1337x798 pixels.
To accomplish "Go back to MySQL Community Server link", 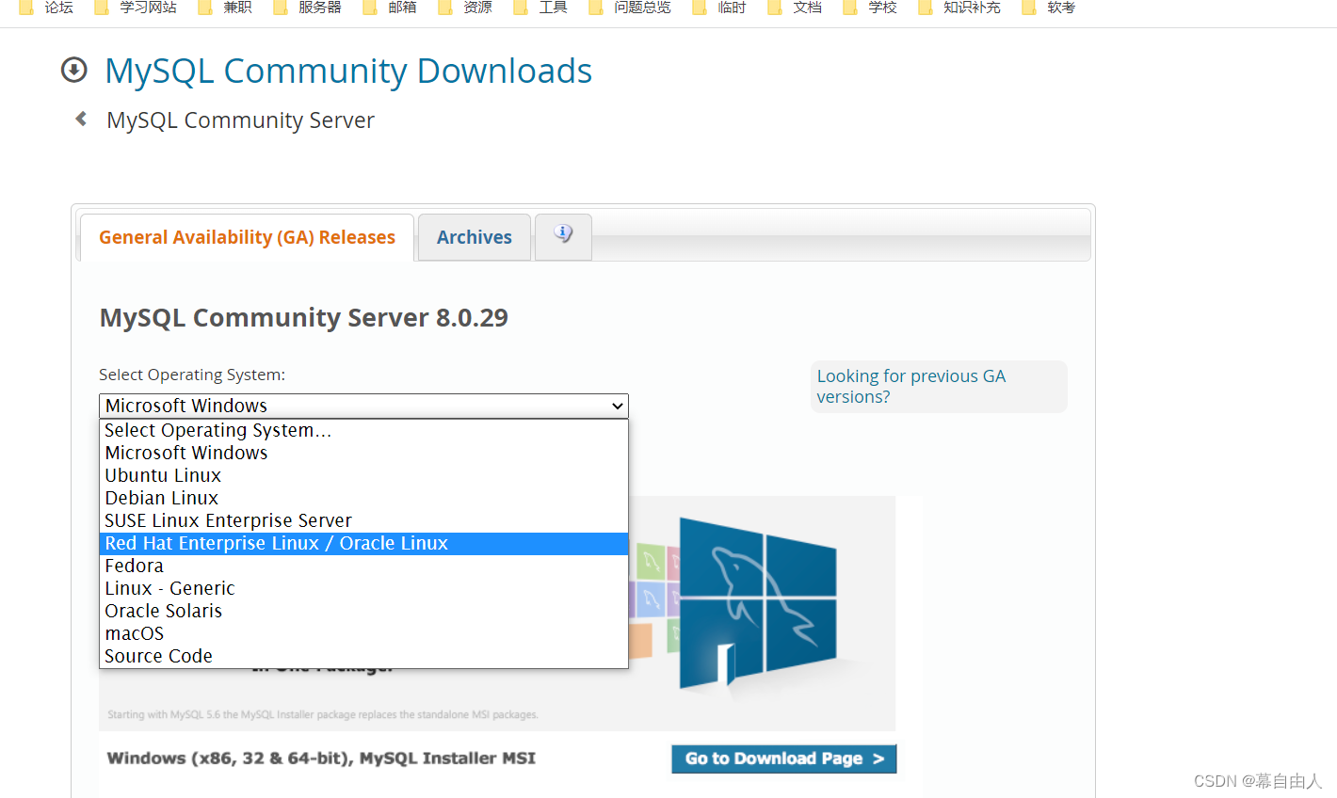I will point(240,120).
